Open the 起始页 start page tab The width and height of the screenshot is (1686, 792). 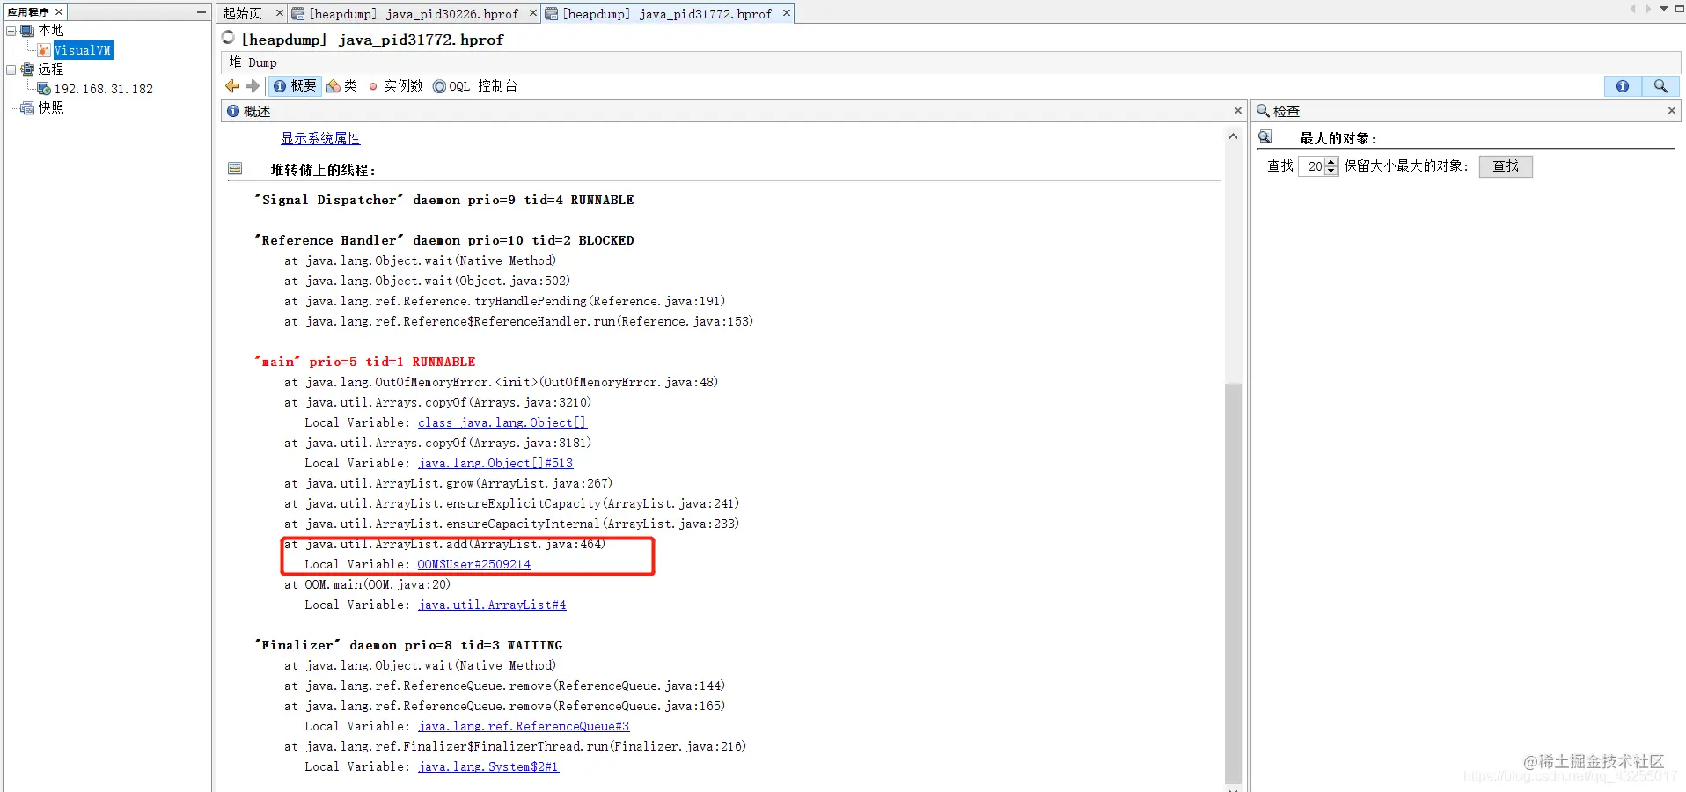pos(243,13)
